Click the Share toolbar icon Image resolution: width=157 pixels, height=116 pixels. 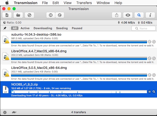(x=117, y=15)
